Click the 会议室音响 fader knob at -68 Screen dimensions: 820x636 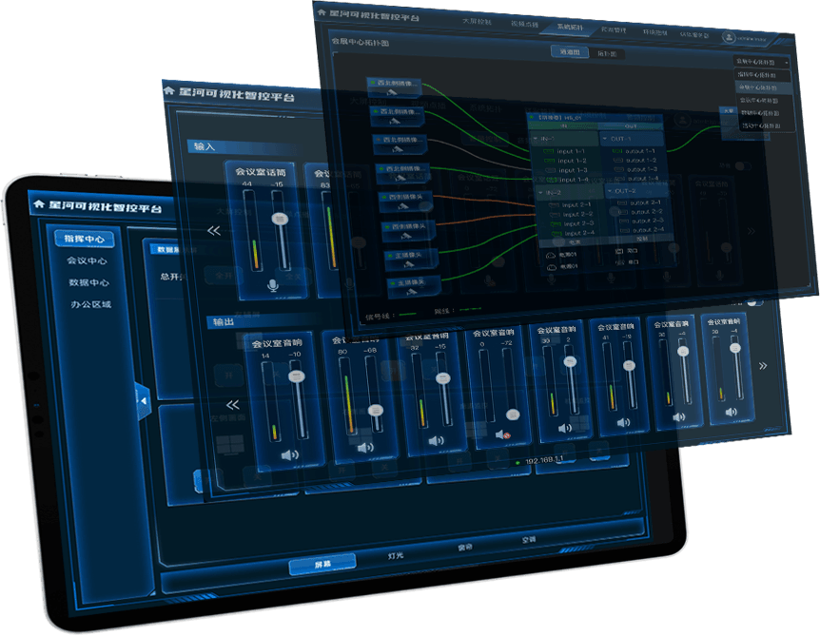pyautogui.click(x=376, y=411)
